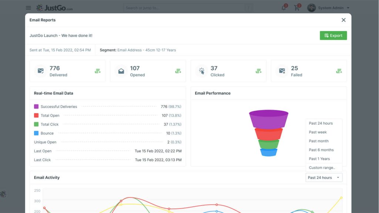The image size is (379, 213).
Task: Click the green Export button
Action: (x=333, y=36)
